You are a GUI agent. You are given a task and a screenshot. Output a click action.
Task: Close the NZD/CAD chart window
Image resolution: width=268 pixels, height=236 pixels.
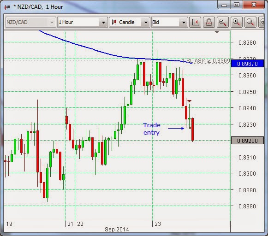point(254,5)
